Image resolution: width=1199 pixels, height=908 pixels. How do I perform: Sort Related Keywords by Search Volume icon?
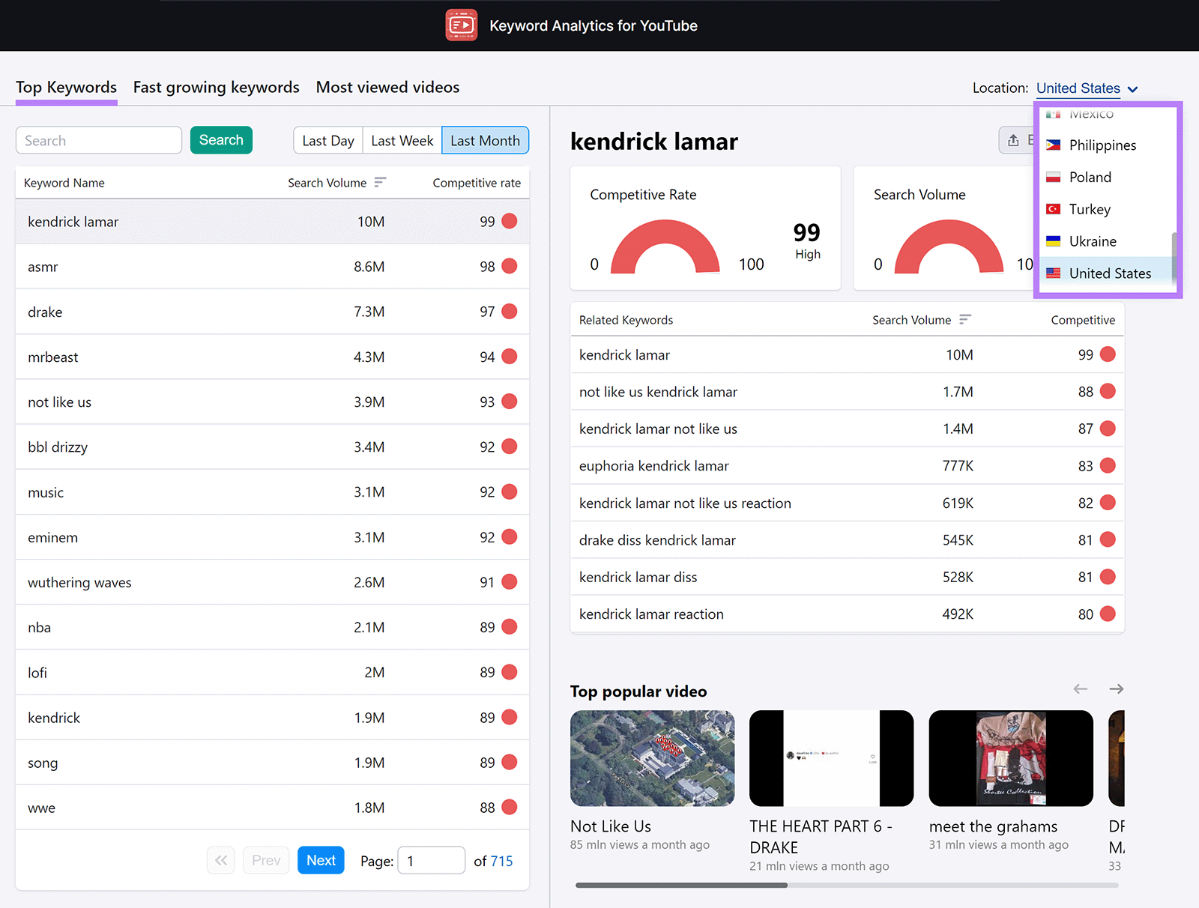coord(964,320)
